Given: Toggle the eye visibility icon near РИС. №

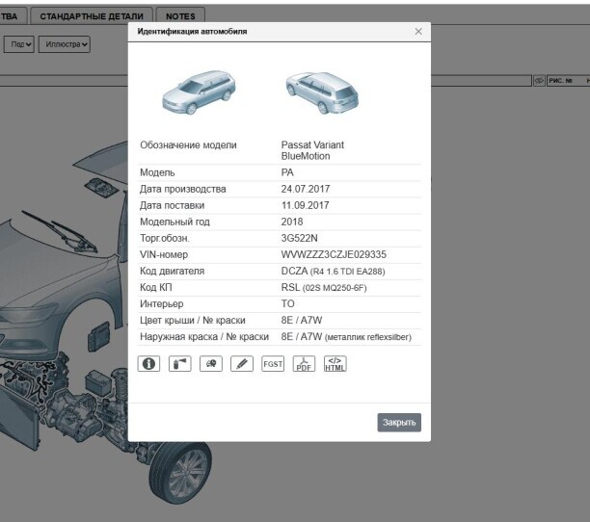Looking at the screenshot, I should click(x=539, y=81).
